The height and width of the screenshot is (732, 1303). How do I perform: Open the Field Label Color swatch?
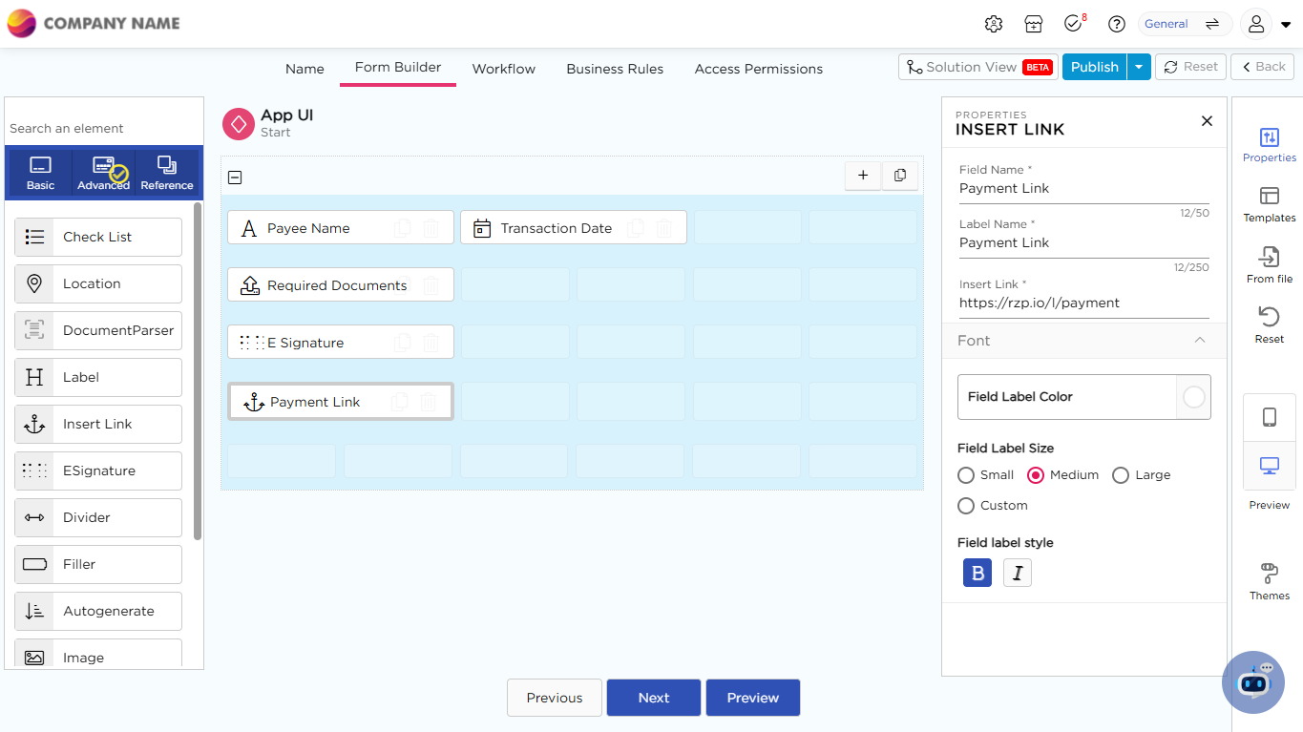tap(1193, 397)
